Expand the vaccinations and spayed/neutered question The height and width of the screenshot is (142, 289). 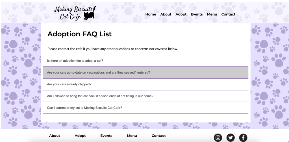pos(146,72)
